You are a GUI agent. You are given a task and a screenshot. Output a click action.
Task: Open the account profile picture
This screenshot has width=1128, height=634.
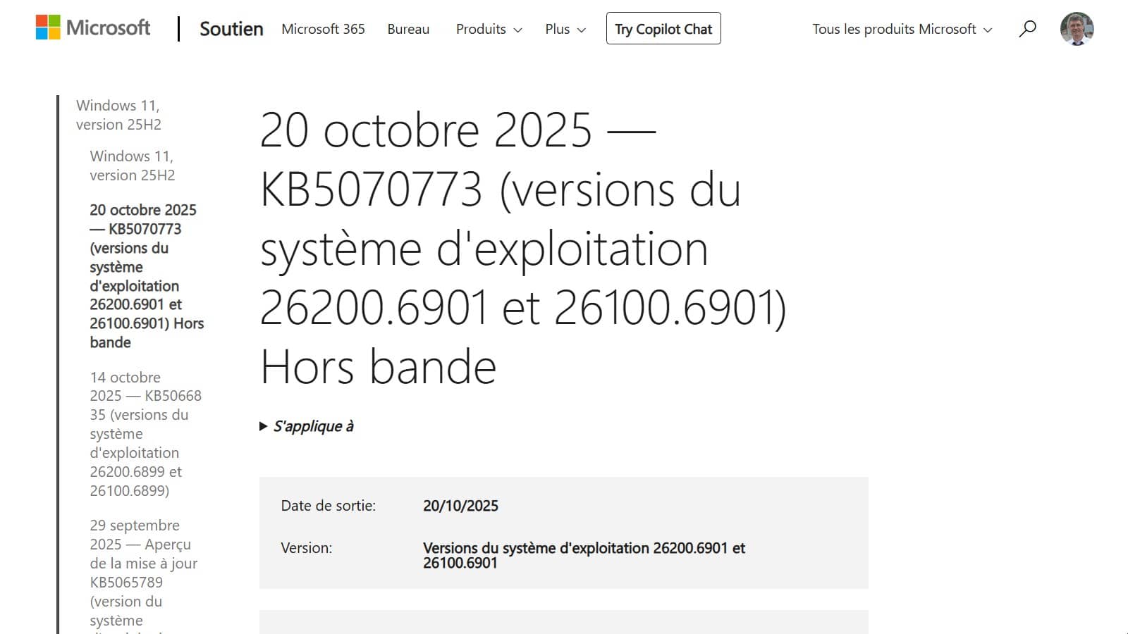point(1077,29)
